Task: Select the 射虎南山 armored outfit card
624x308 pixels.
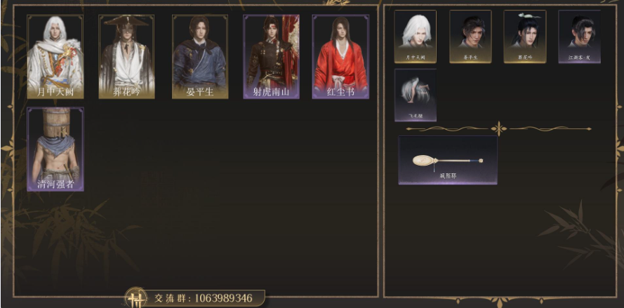Action: (272, 57)
